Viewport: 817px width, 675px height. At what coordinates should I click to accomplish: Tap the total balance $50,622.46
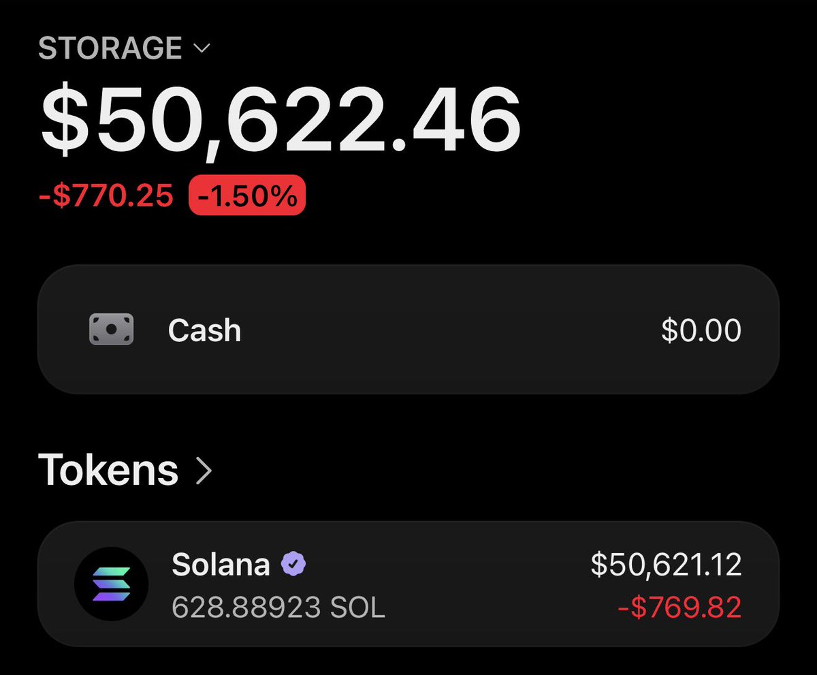coord(281,121)
